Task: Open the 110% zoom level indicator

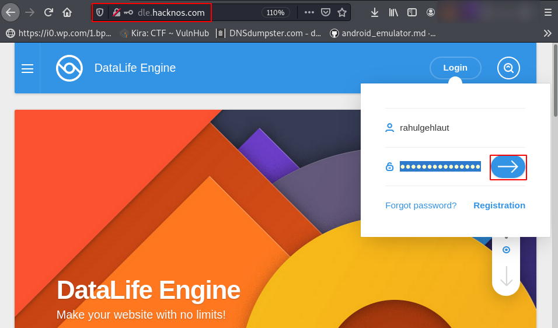Action: click(x=275, y=12)
